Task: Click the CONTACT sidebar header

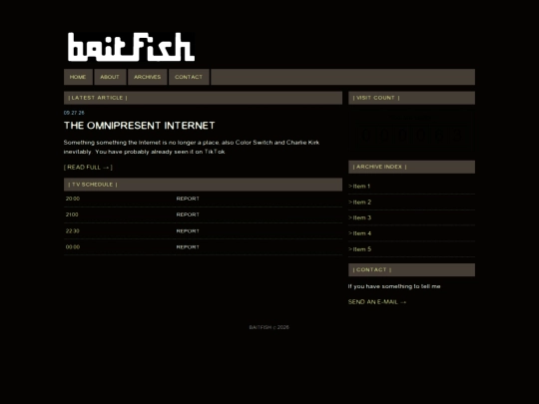Action: (411, 270)
